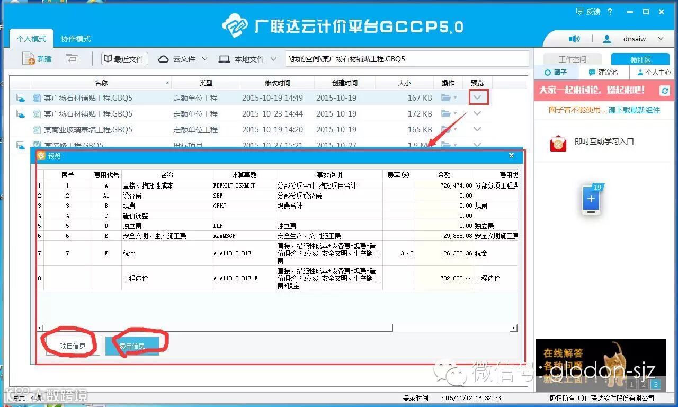Click the user avatar icon beside dnsaiw
Screen dimensions: 678x407
(608, 39)
